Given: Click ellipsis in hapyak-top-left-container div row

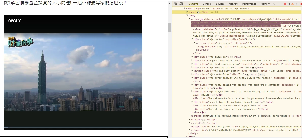Looking at the screenshot, I should (264, 102).
